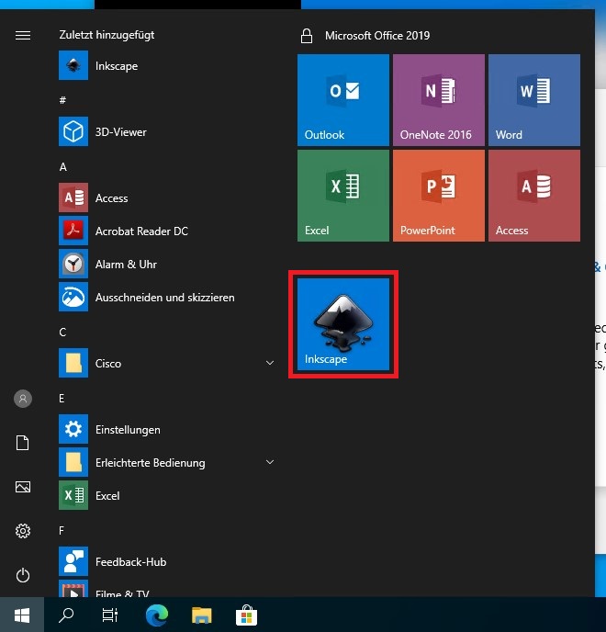Launch Acrobat Reader DC from app list
Screen dimensions: 606x632
pos(140,231)
